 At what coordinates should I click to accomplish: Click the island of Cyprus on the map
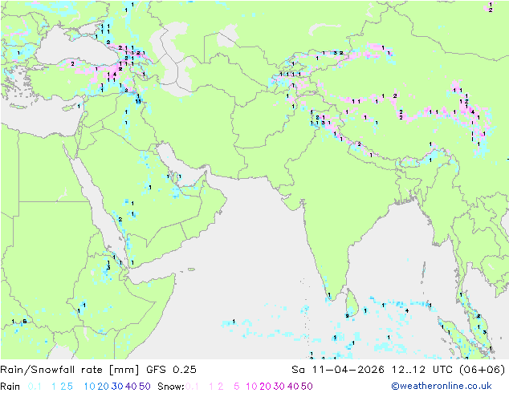click(71, 107)
